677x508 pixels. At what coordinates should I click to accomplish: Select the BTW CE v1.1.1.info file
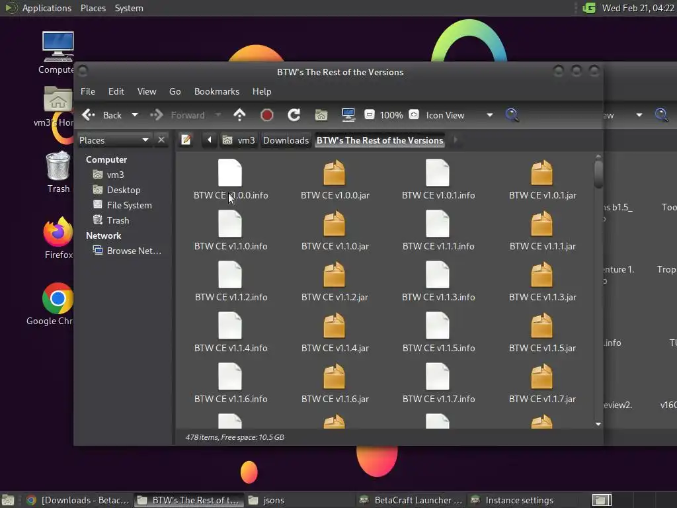438,231
